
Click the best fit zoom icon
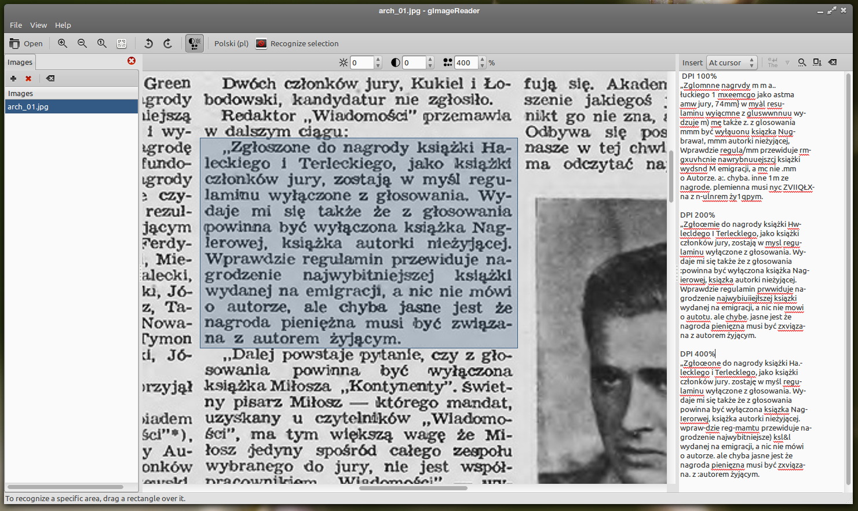122,43
